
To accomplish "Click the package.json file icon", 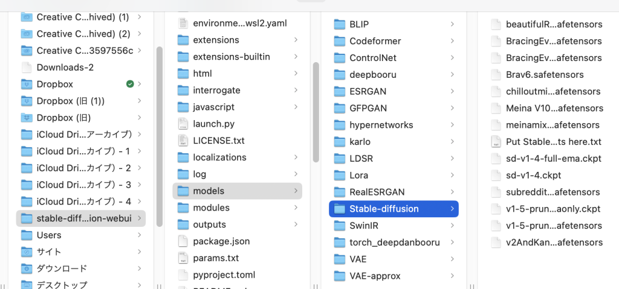I will [183, 241].
